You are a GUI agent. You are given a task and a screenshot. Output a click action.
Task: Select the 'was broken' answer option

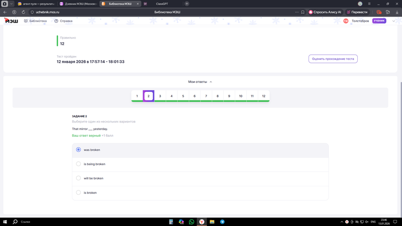pos(78,150)
